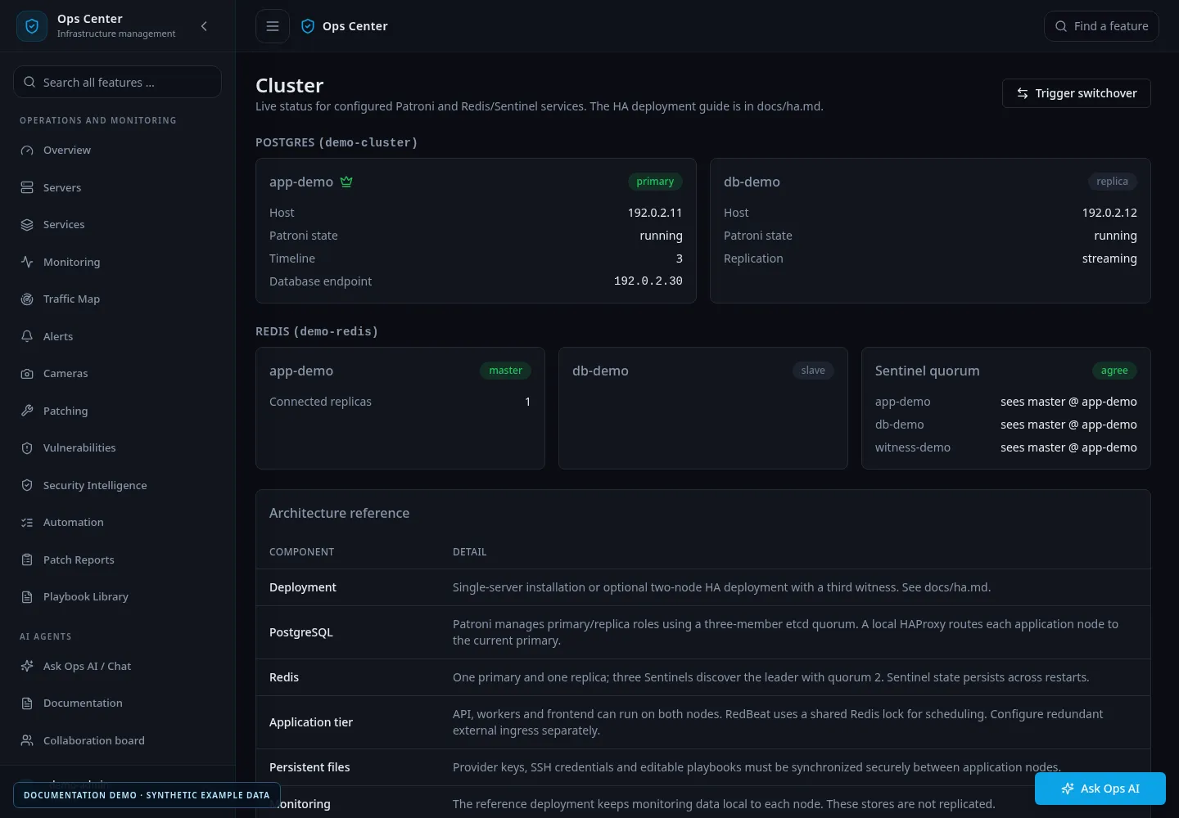Click the Security Intelligence shield-check icon
Image resolution: width=1179 pixels, height=818 pixels.
[27, 485]
